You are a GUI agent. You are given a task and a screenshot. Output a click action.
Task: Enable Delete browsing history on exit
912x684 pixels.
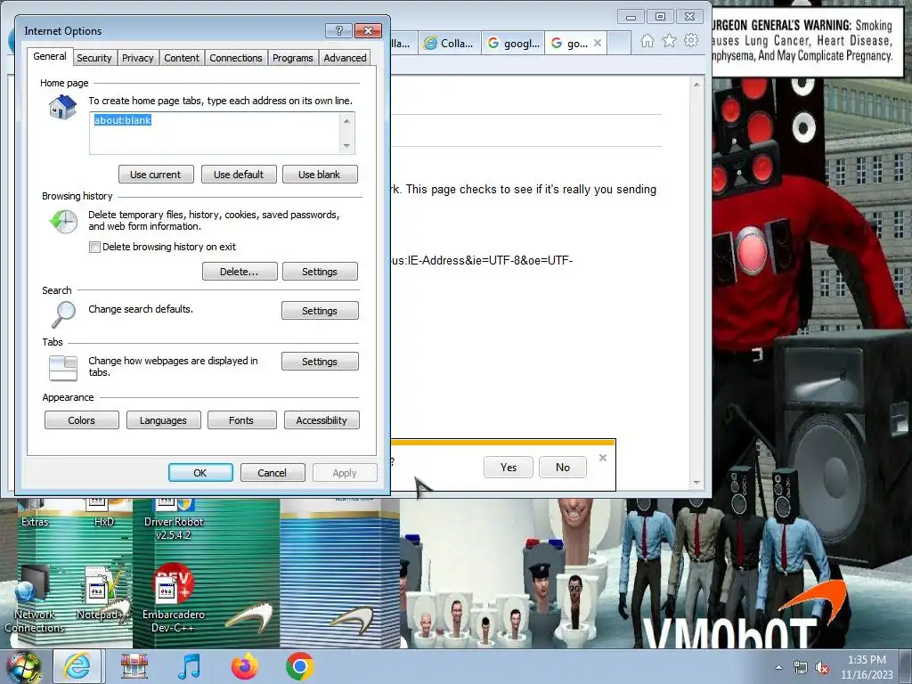pyautogui.click(x=94, y=248)
